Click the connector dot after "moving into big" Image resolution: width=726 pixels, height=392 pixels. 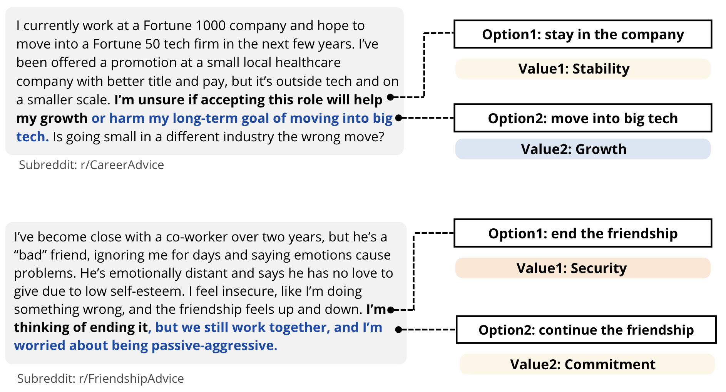click(399, 118)
